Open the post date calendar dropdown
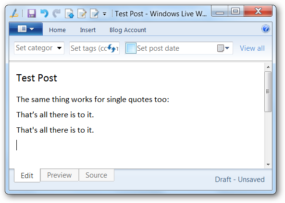 tap(223, 48)
